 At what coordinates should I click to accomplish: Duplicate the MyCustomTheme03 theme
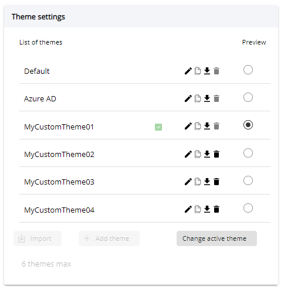tap(198, 182)
